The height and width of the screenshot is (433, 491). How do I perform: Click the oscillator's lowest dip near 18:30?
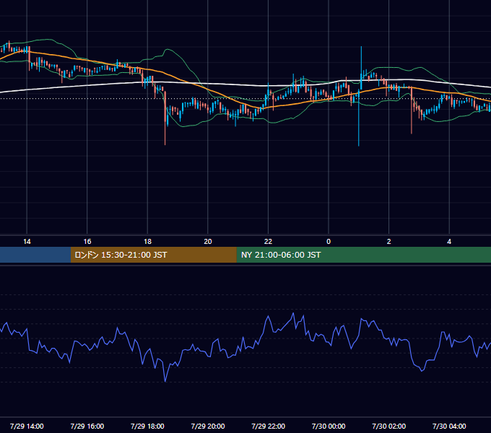click(165, 381)
